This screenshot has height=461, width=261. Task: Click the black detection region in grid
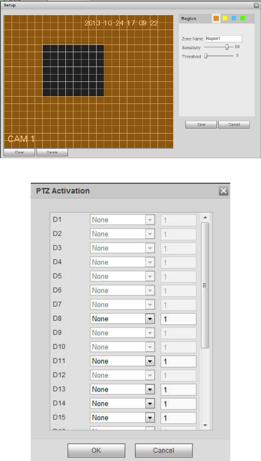[x=73, y=71]
